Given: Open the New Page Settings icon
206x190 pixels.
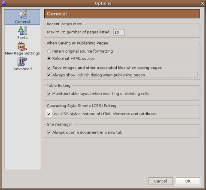Looking at the screenshot, I should coord(22,46).
